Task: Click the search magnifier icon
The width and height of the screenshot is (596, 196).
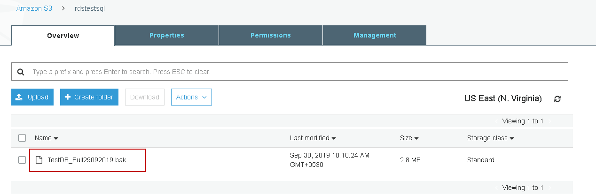Action: pyautogui.click(x=21, y=72)
